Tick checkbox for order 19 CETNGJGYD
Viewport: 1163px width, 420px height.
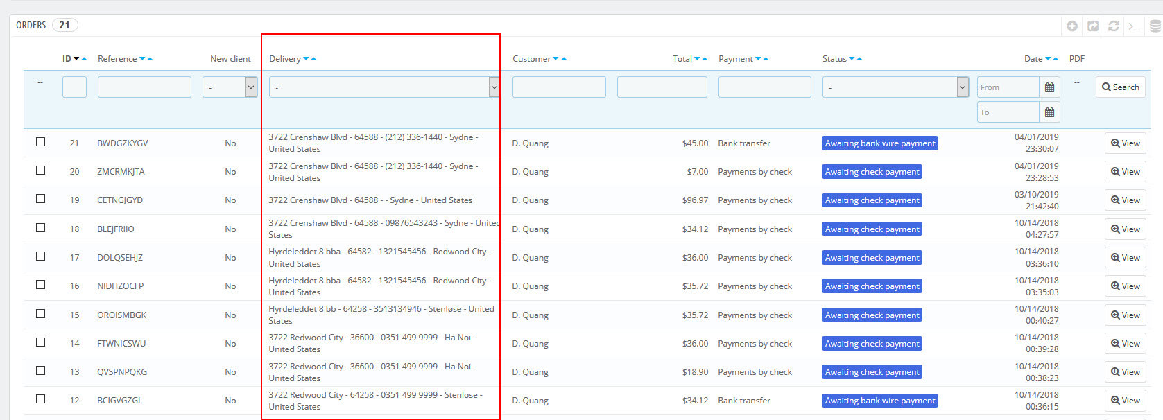(40, 198)
